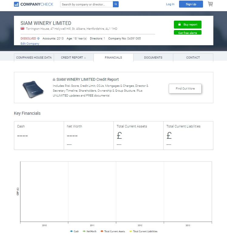Click the 2010 label on chart axis
227x241 pixels.
(44, 225)
